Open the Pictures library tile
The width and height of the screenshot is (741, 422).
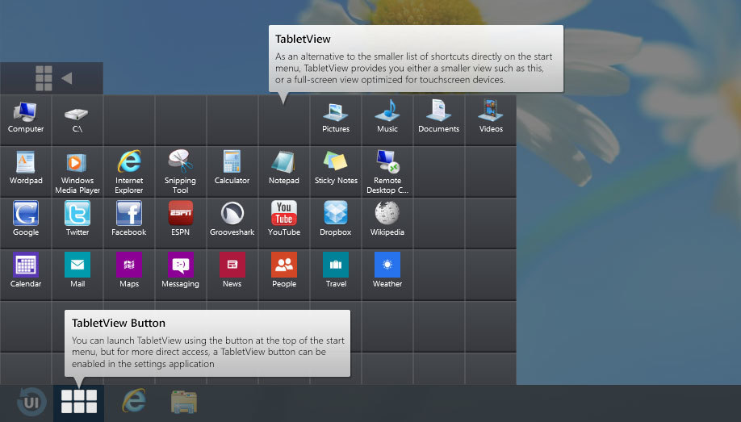(336, 120)
